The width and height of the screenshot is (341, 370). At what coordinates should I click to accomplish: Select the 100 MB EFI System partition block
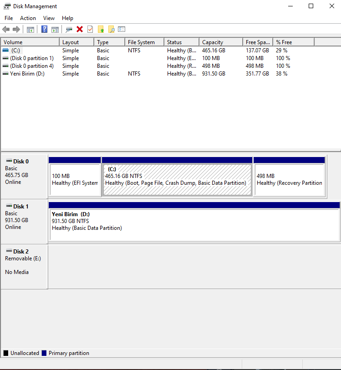point(75,177)
